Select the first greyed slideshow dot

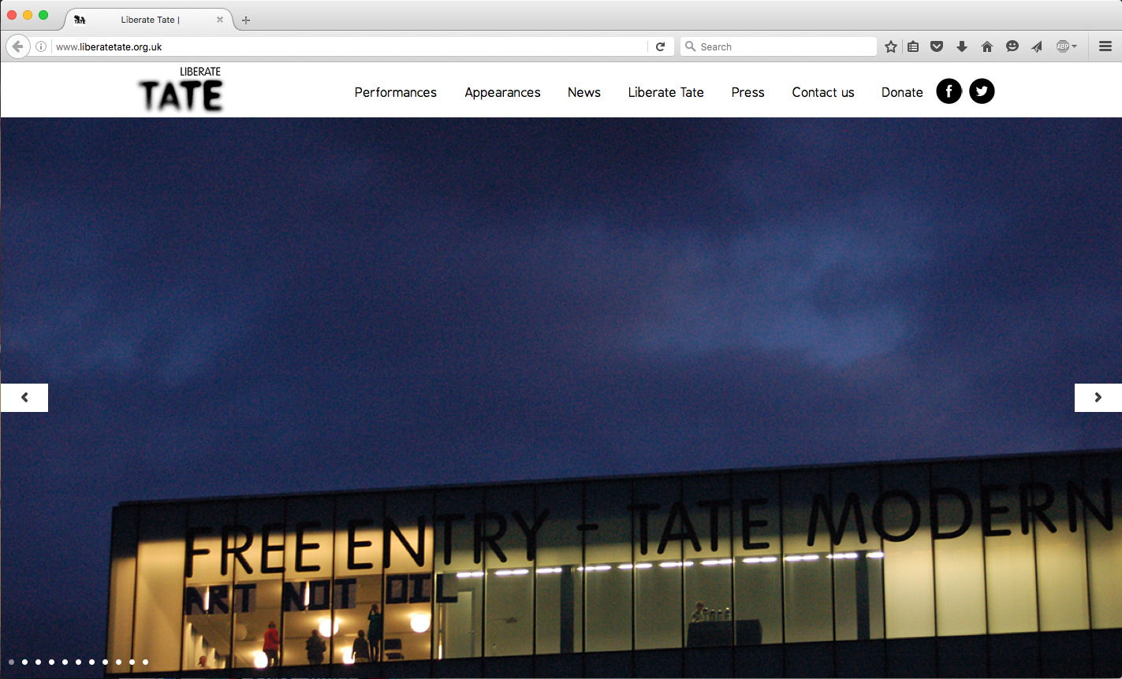11,662
